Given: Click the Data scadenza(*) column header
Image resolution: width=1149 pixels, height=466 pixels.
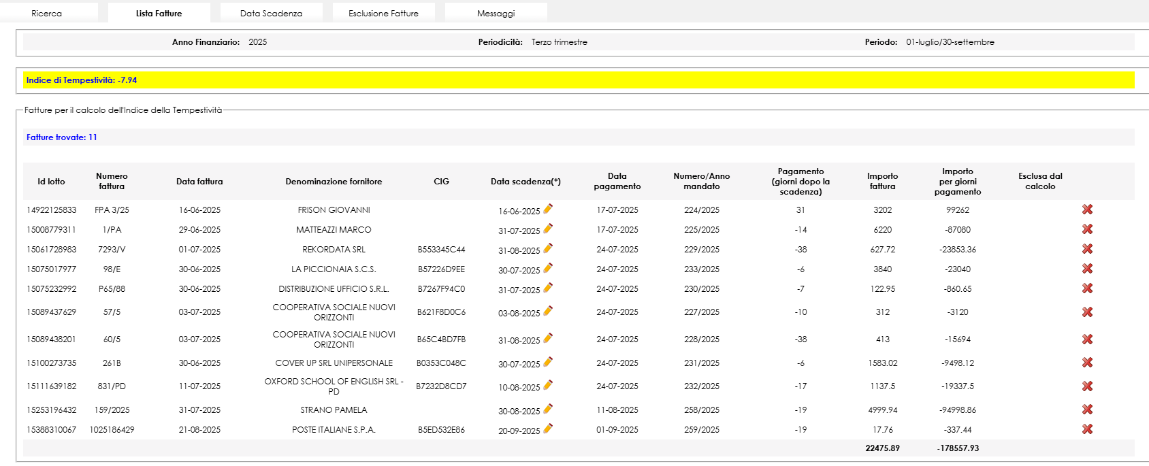Looking at the screenshot, I should 525,182.
